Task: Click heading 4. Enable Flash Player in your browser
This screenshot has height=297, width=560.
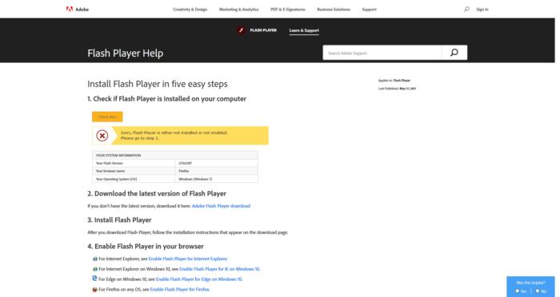Action: coord(146,247)
